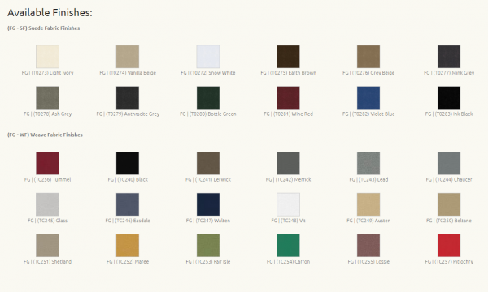Pick the Beltane weave swatch
488x292 pixels.
coord(449,204)
